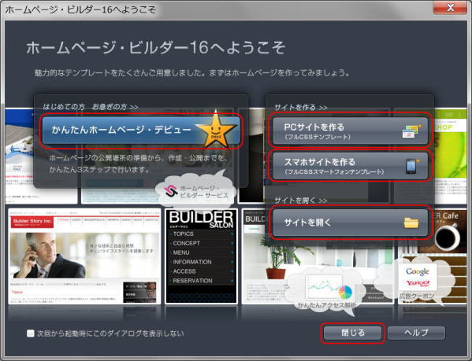Select BUILDER SALON template thumbnail
The height and width of the screenshot is (361, 472).
pyautogui.click(x=202, y=256)
